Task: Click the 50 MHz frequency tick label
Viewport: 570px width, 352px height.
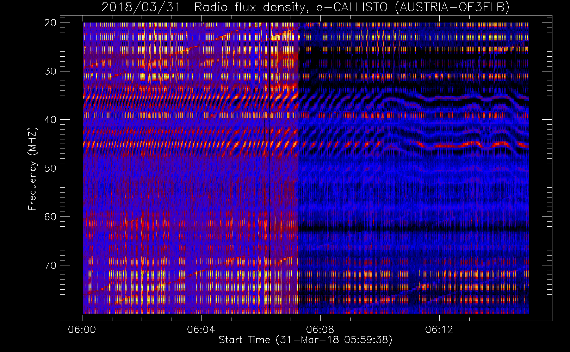Action: (x=50, y=168)
